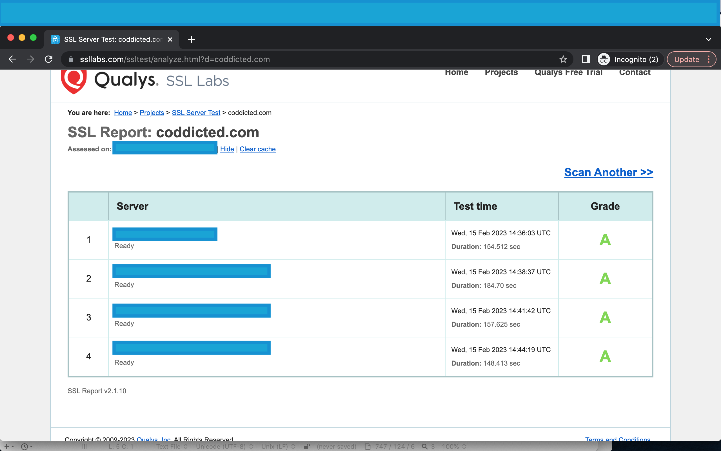Open the plus dropdown in editor status bar
Screen dimensions: 721x451
pos(9,446)
